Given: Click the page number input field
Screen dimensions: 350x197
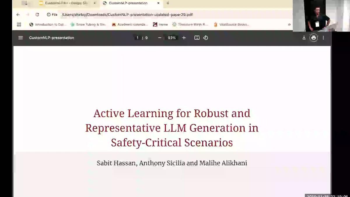Looking at the screenshot, I should (x=137, y=38).
